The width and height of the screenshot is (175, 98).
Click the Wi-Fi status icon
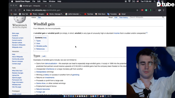[129, 1]
